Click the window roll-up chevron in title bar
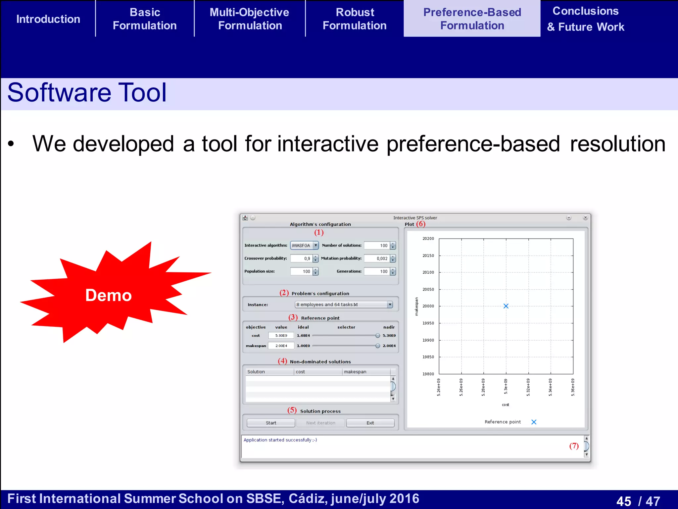 click(569, 218)
